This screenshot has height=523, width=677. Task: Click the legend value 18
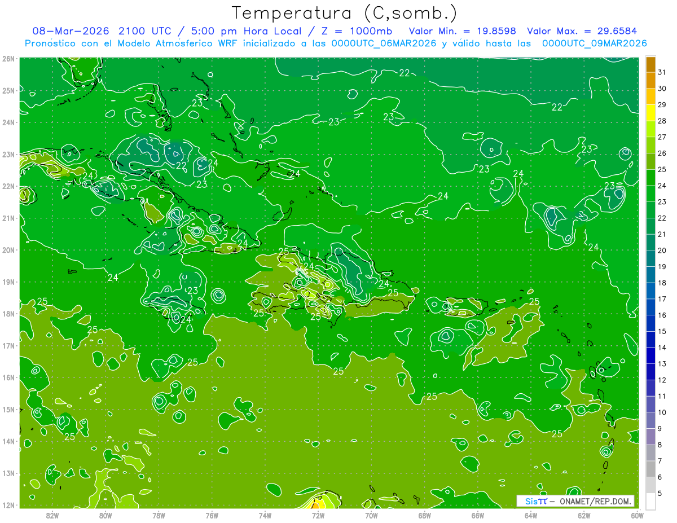tap(662, 283)
